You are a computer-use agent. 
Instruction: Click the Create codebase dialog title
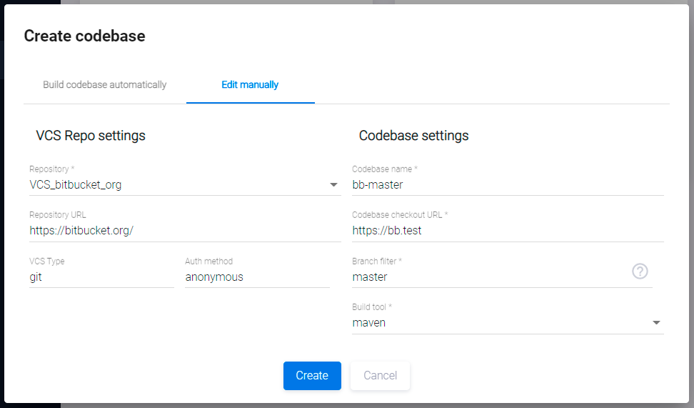[x=85, y=36]
